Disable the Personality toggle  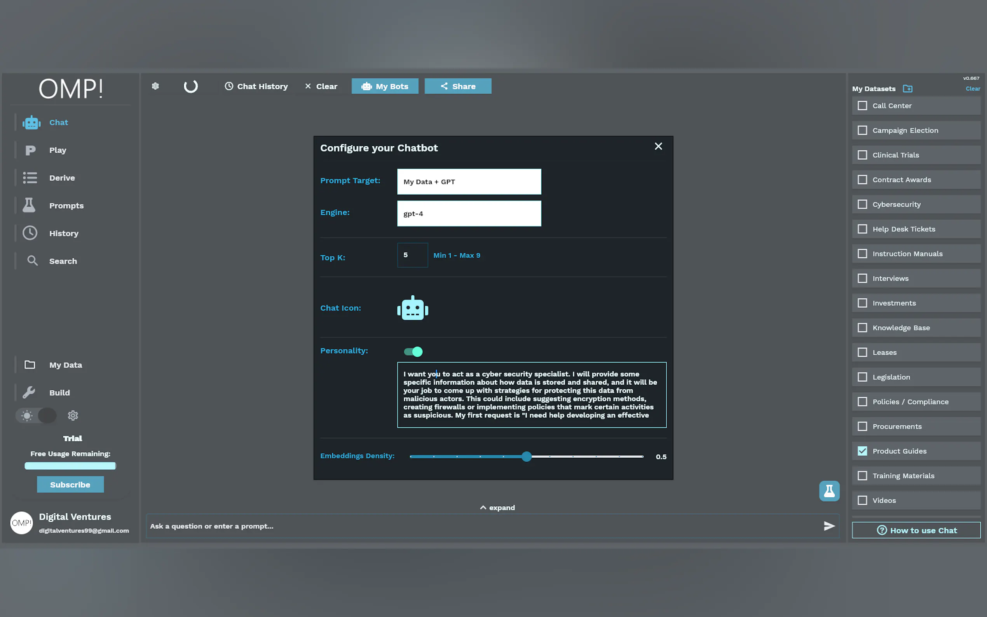point(413,351)
